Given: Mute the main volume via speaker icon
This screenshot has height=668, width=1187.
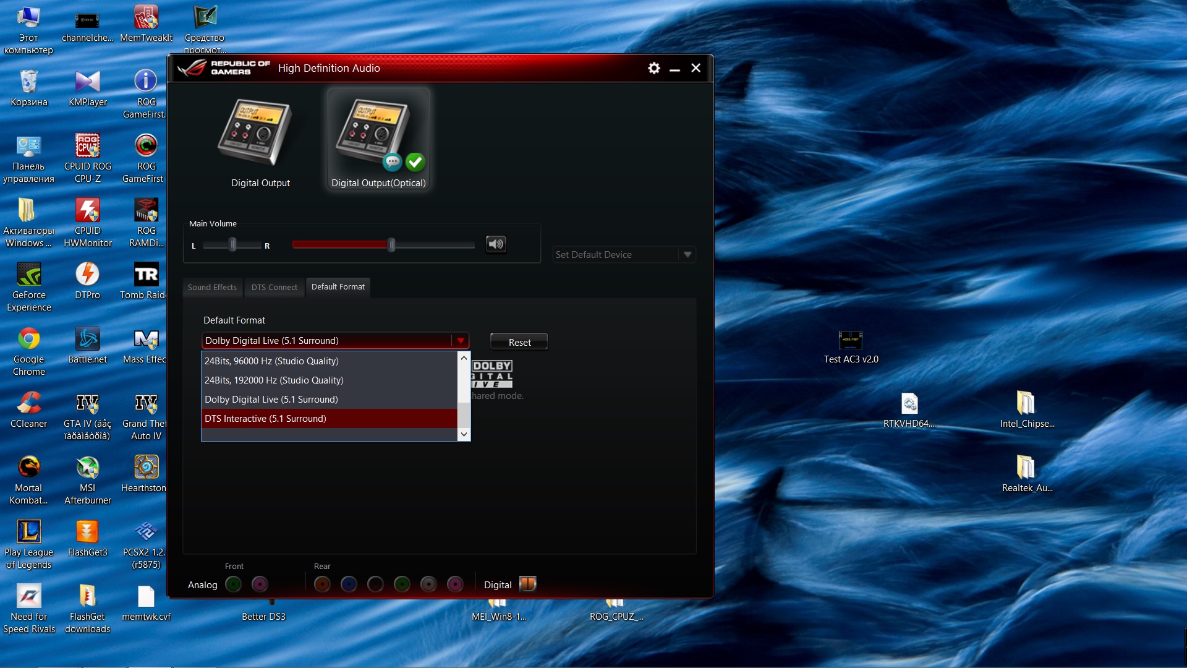Looking at the screenshot, I should pos(495,244).
